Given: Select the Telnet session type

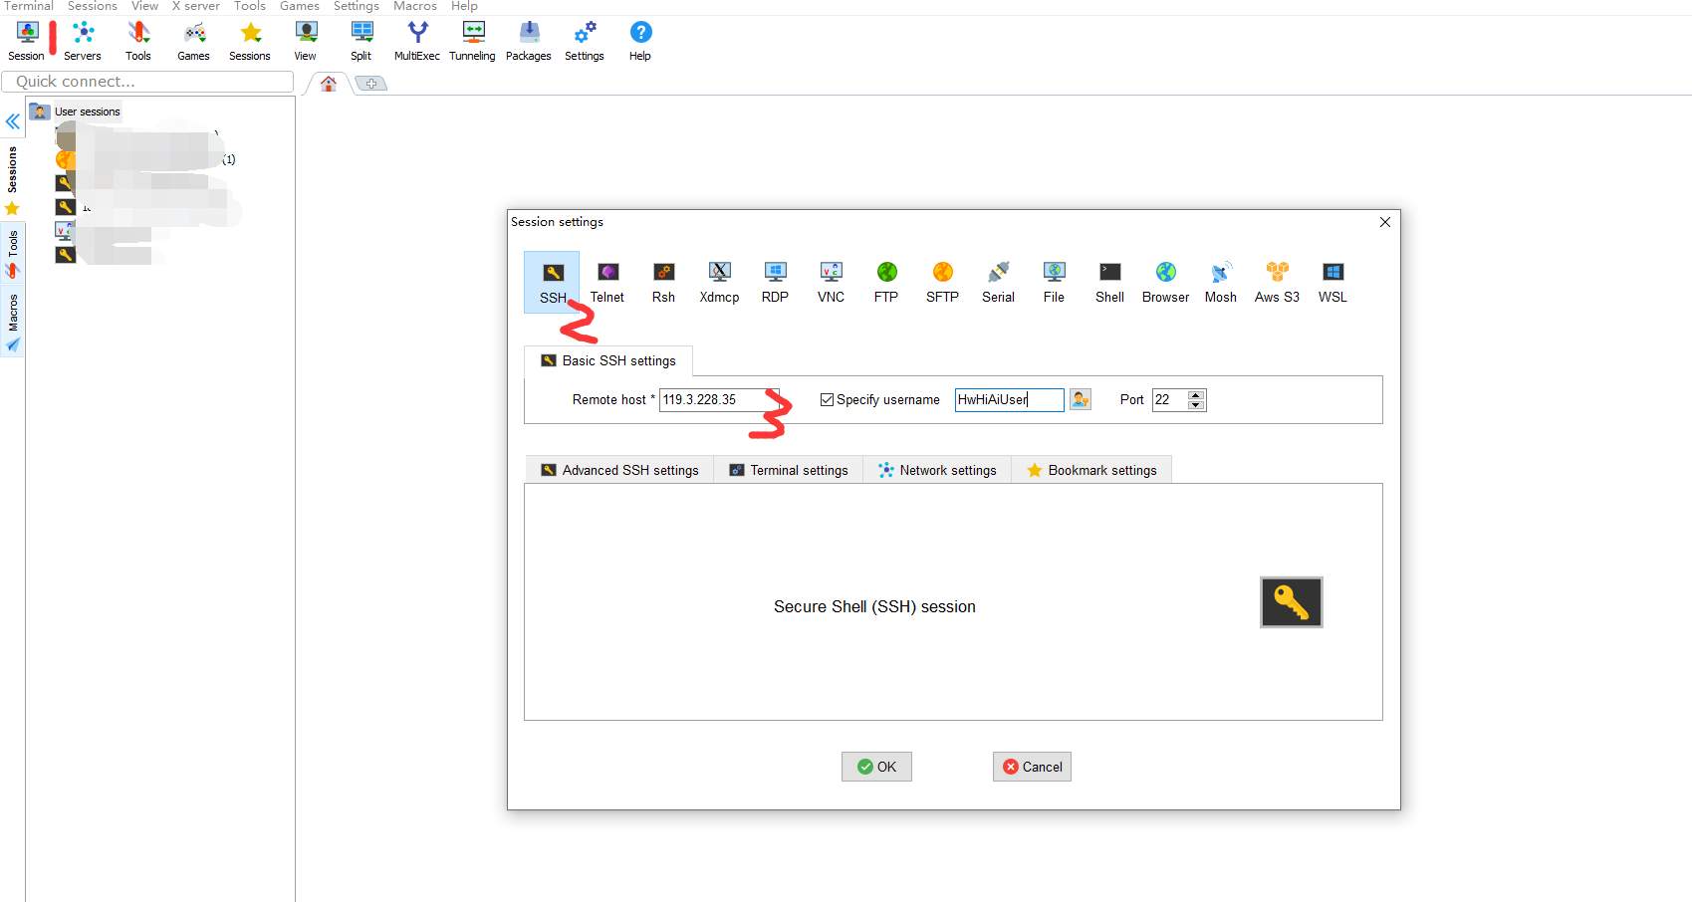Looking at the screenshot, I should [x=607, y=283].
